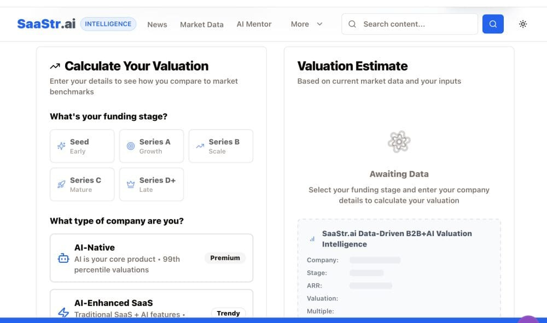Viewport: 547px width, 323px height.
Task: Choose the AI-Enhanced SaaS company type
Action: tap(152, 303)
